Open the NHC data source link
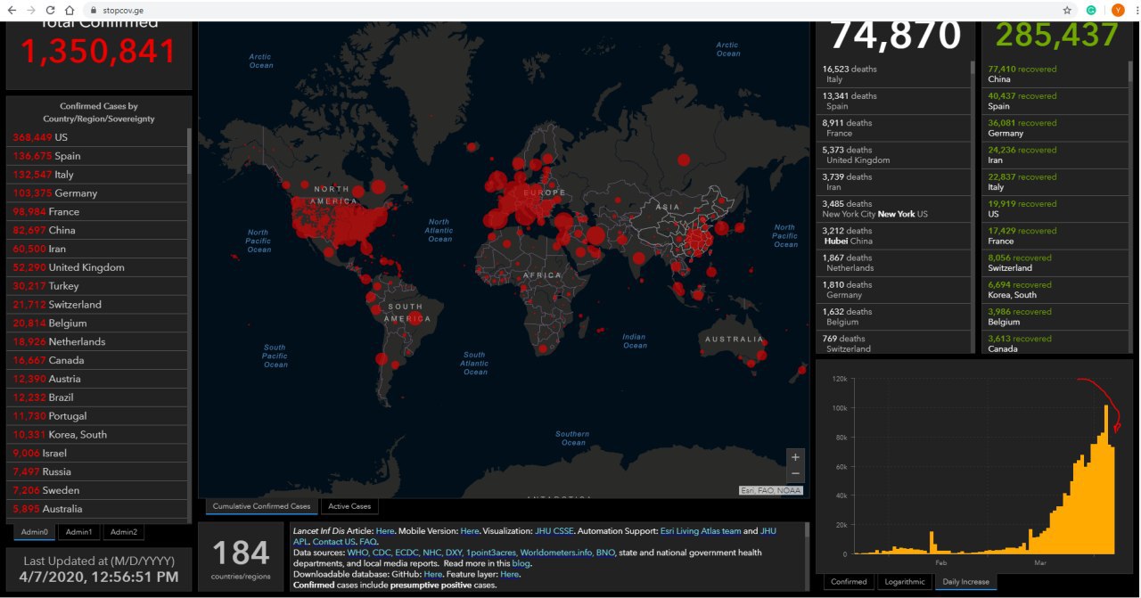 pos(432,553)
